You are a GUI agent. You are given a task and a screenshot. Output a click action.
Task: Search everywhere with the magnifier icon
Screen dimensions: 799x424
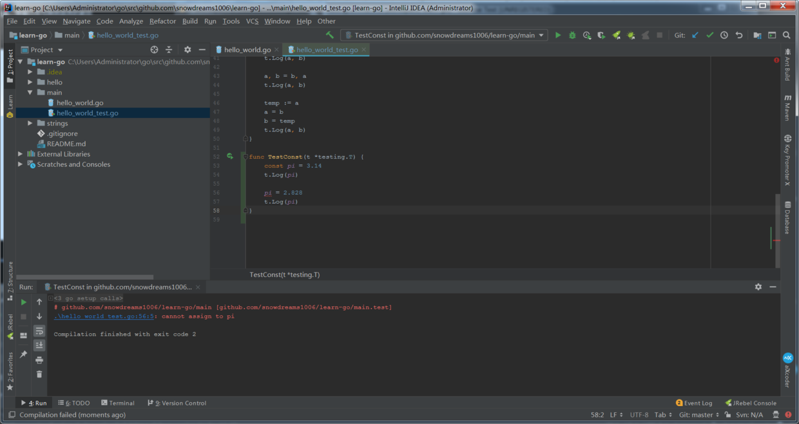coord(787,35)
